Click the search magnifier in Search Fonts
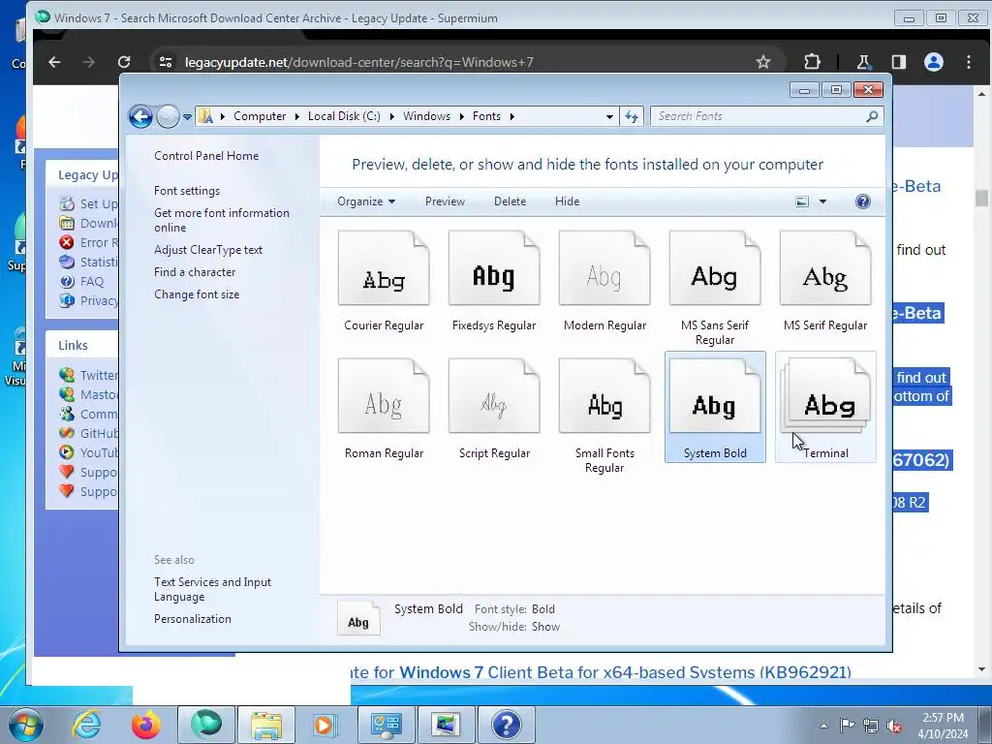Image resolution: width=992 pixels, height=744 pixels. coord(872,116)
